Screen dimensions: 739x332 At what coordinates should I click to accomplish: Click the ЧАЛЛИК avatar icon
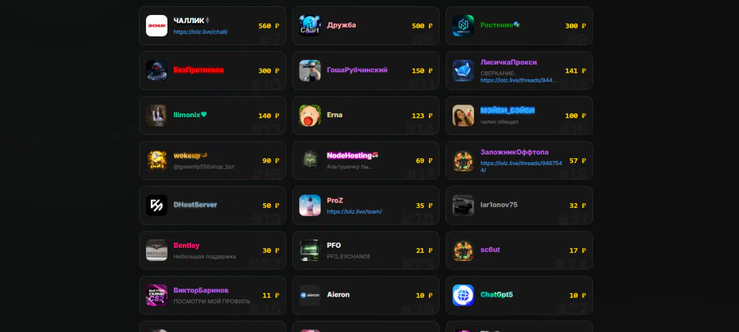(x=156, y=25)
